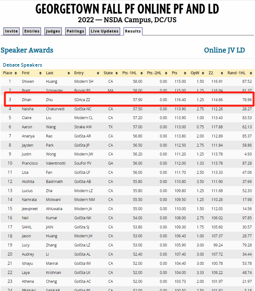Screen dimensions: 255x291
Task: Select the Results tab
Action: tap(133, 31)
